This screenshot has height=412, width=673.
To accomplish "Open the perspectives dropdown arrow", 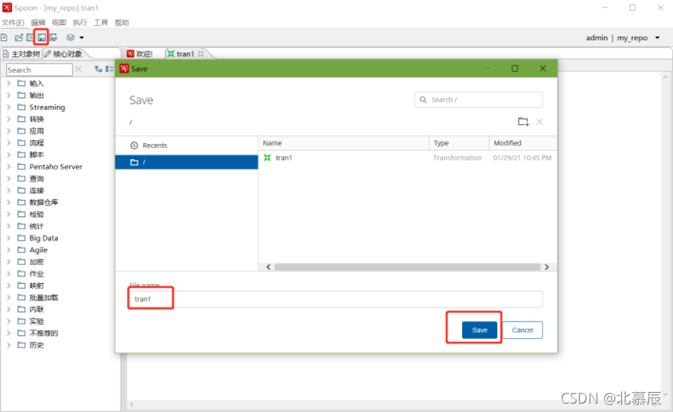I will (81, 38).
